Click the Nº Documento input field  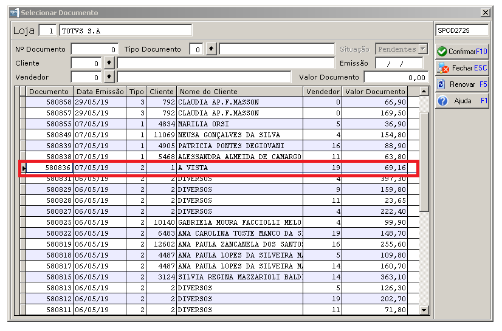(x=94, y=50)
